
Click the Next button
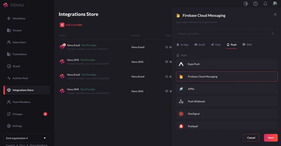271,138
